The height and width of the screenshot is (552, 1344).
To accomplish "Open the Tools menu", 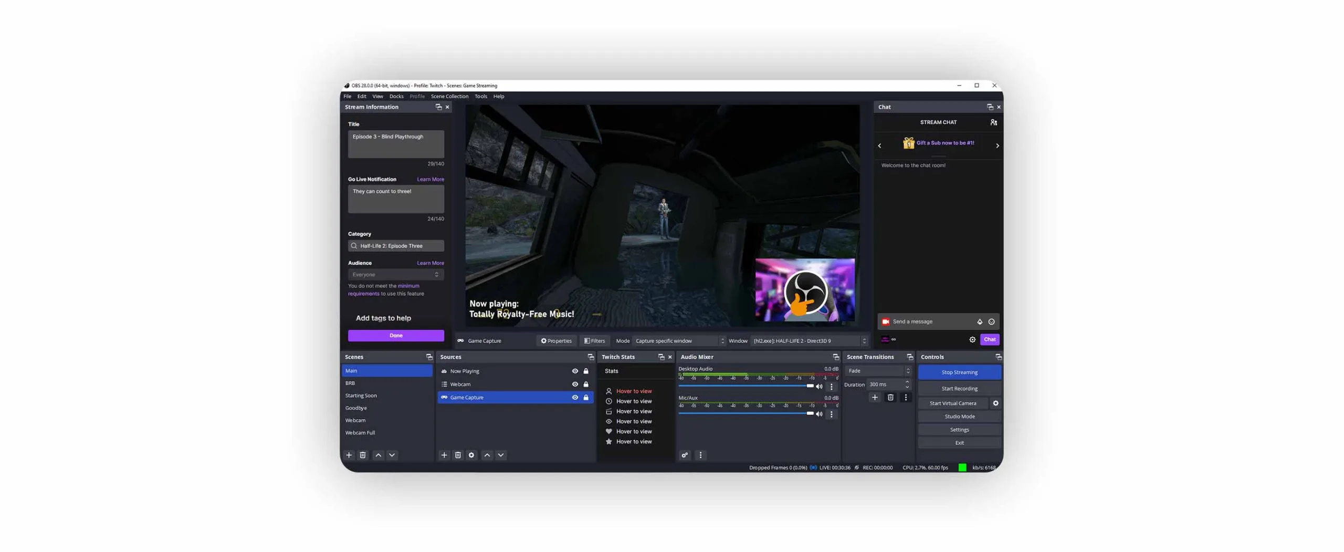I will tap(480, 96).
